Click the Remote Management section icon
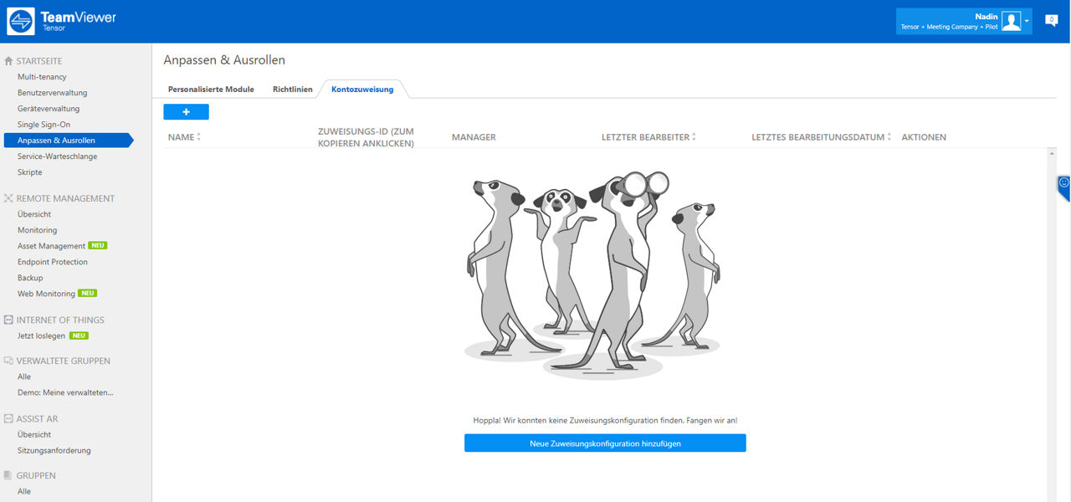The height and width of the screenshot is (502, 1071). click(x=8, y=198)
